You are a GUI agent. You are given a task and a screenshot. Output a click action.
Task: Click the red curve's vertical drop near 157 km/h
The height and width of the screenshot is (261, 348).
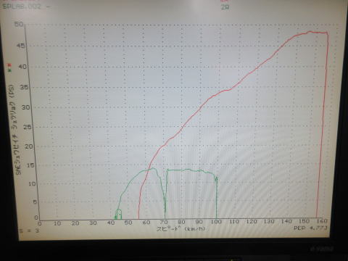(323, 125)
